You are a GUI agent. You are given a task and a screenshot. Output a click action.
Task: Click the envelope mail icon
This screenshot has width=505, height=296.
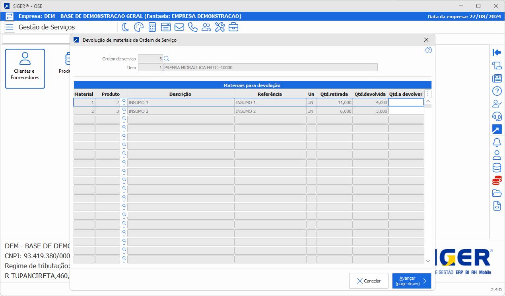point(179,27)
